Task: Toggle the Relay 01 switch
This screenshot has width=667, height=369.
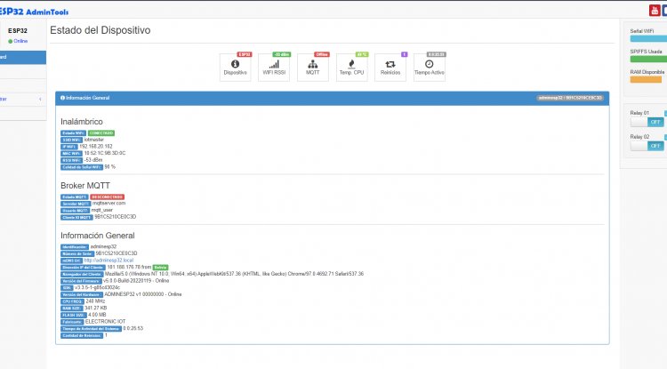Action: pos(647,121)
